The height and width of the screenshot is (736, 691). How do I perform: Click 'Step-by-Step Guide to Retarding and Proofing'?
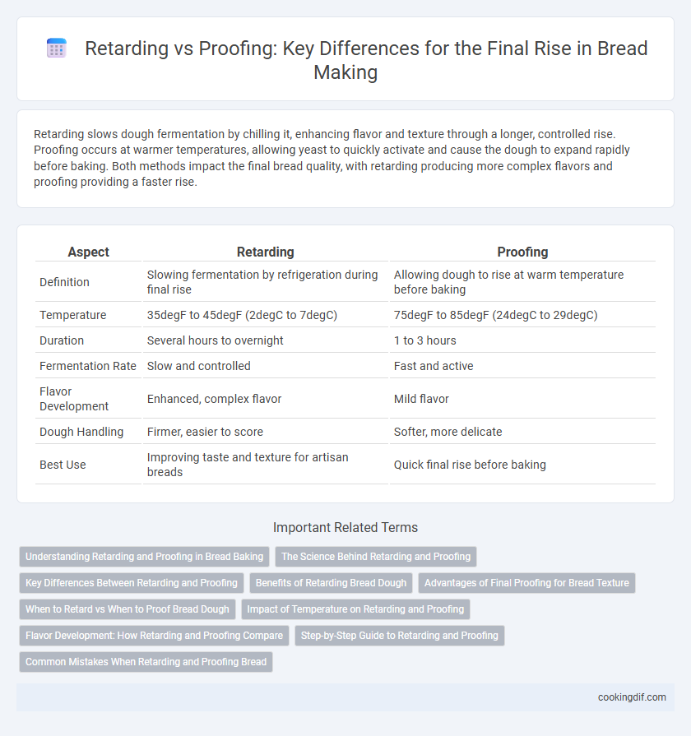(400, 636)
